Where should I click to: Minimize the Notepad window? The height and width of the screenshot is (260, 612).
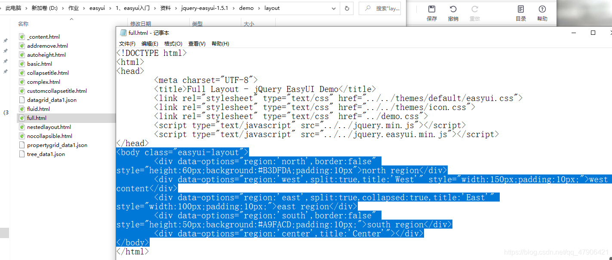[573, 33]
